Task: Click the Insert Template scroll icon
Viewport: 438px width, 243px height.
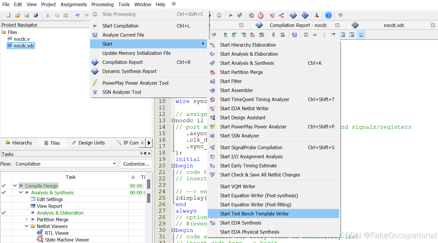Action: click(x=283, y=35)
